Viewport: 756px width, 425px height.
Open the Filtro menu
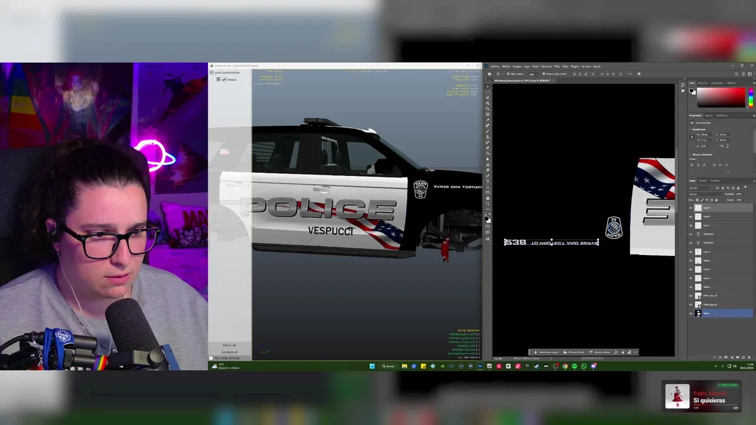click(x=557, y=67)
